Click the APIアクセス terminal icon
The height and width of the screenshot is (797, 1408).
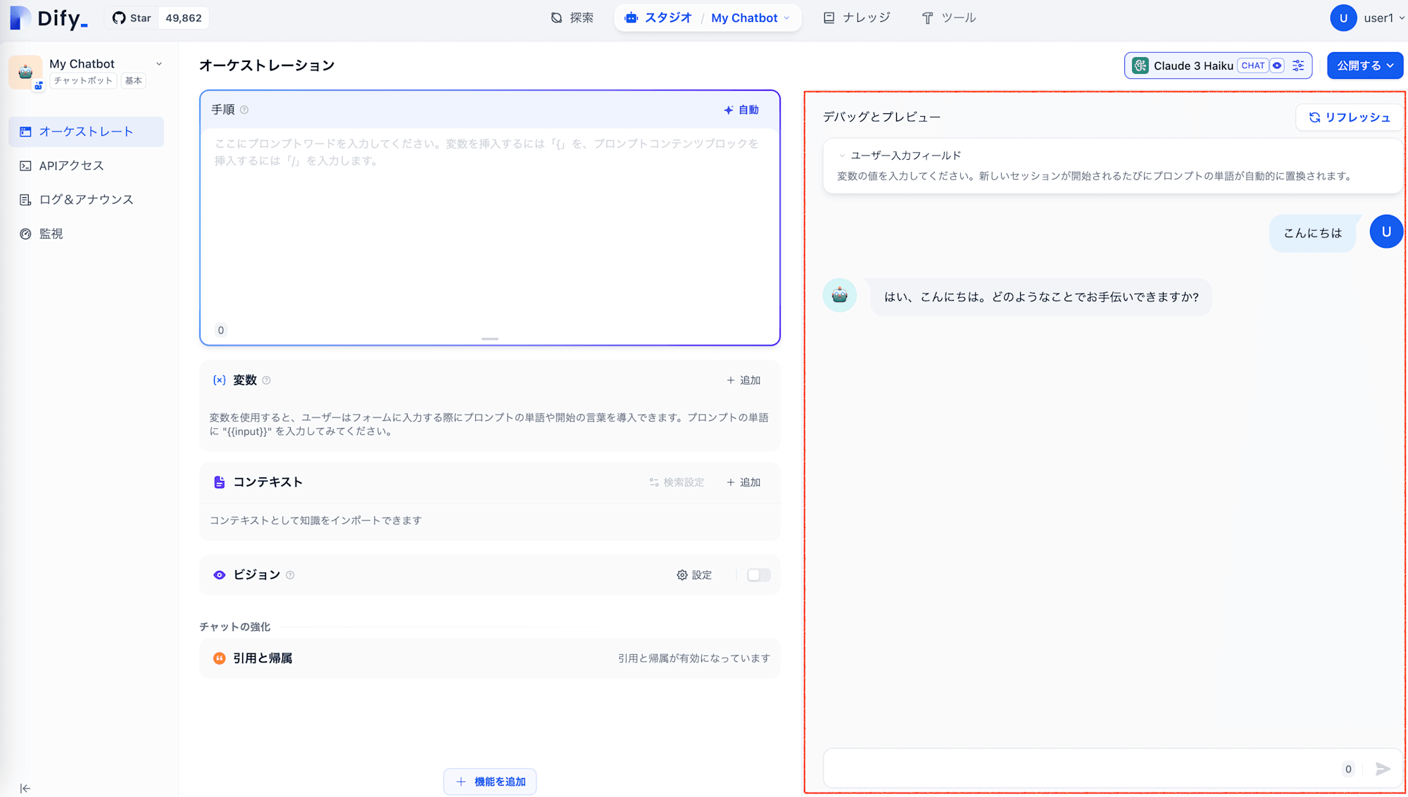pos(25,165)
